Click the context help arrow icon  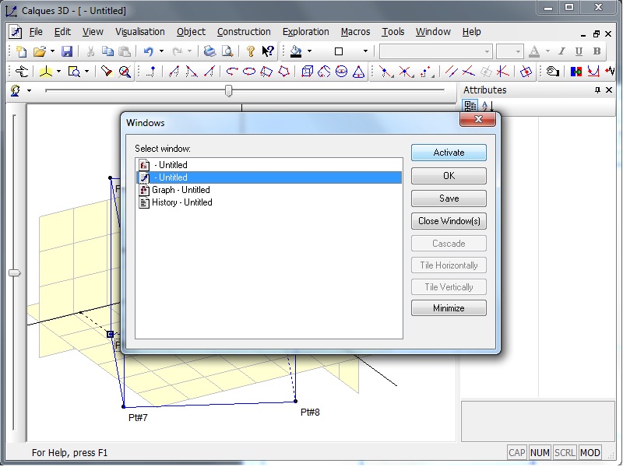pyautogui.click(x=268, y=51)
